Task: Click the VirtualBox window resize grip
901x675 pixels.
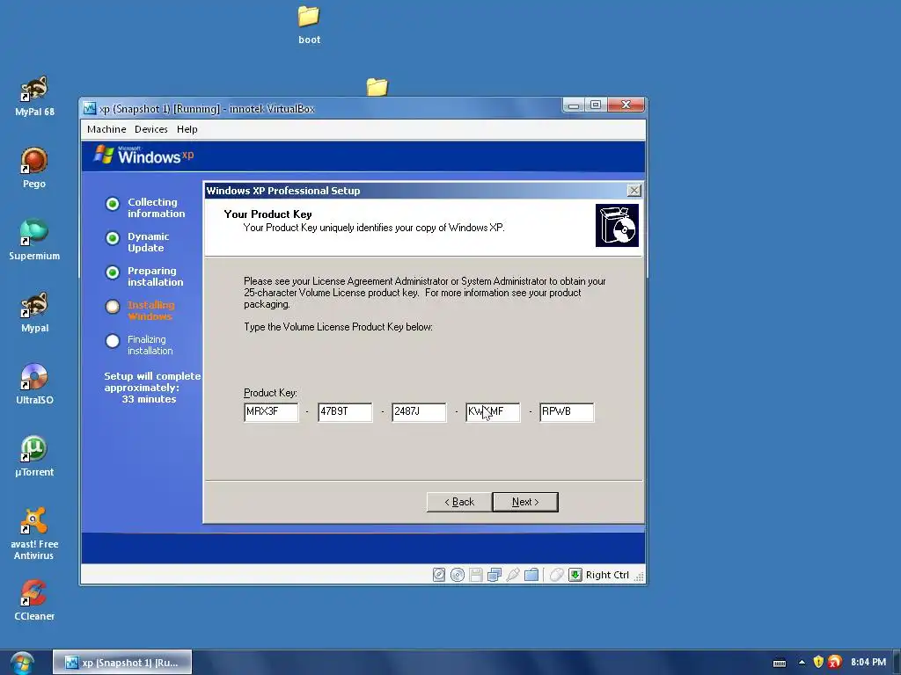Action: coord(639,577)
